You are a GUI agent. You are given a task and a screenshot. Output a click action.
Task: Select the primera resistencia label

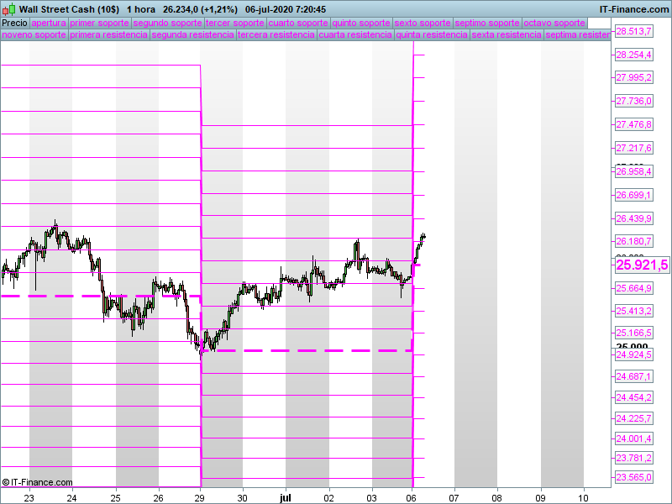tap(109, 34)
